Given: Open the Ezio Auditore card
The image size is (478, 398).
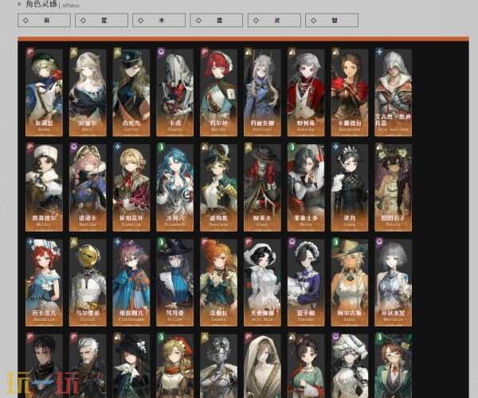Looking at the screenshot, I should [394, 92].
